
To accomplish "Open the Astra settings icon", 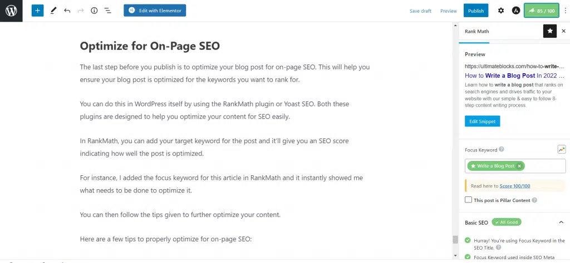I will 515,11.
